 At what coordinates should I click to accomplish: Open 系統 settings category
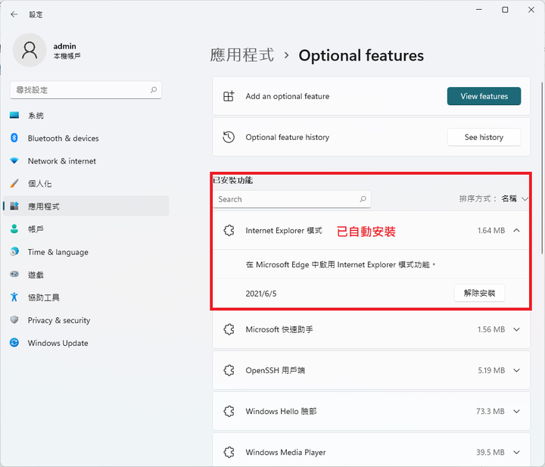[86, 115]
